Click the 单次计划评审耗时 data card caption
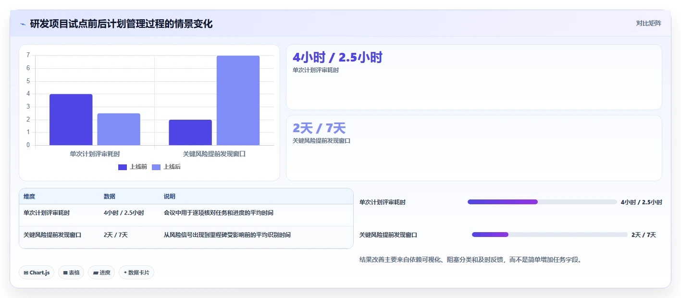The height and width of the screenshot is (298, 681). [316, 70]
